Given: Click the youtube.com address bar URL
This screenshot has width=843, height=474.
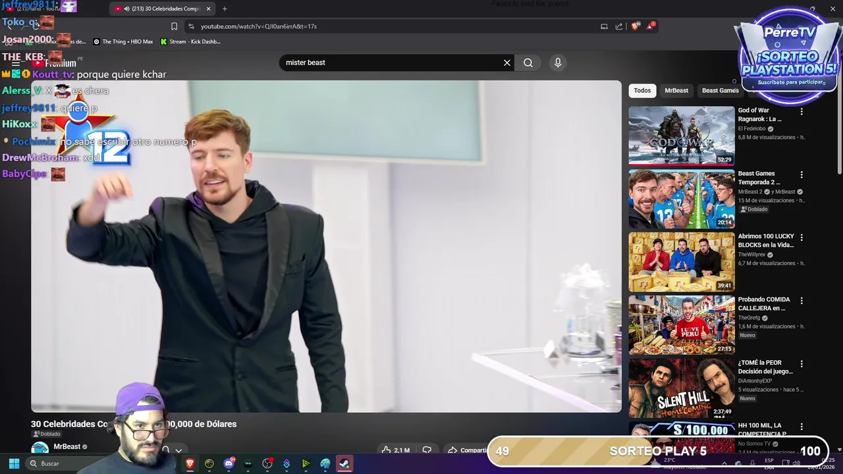Looking at the screenshot, I should [x=259, y=26].
